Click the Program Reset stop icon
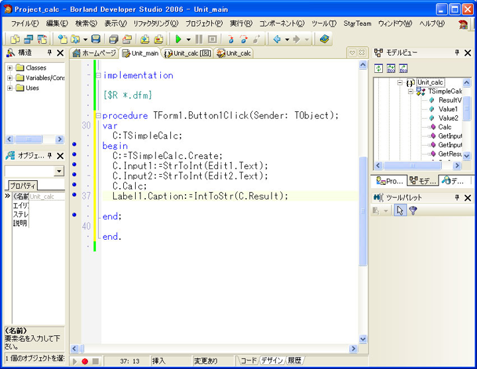The image size is (477, 369). 213,39
